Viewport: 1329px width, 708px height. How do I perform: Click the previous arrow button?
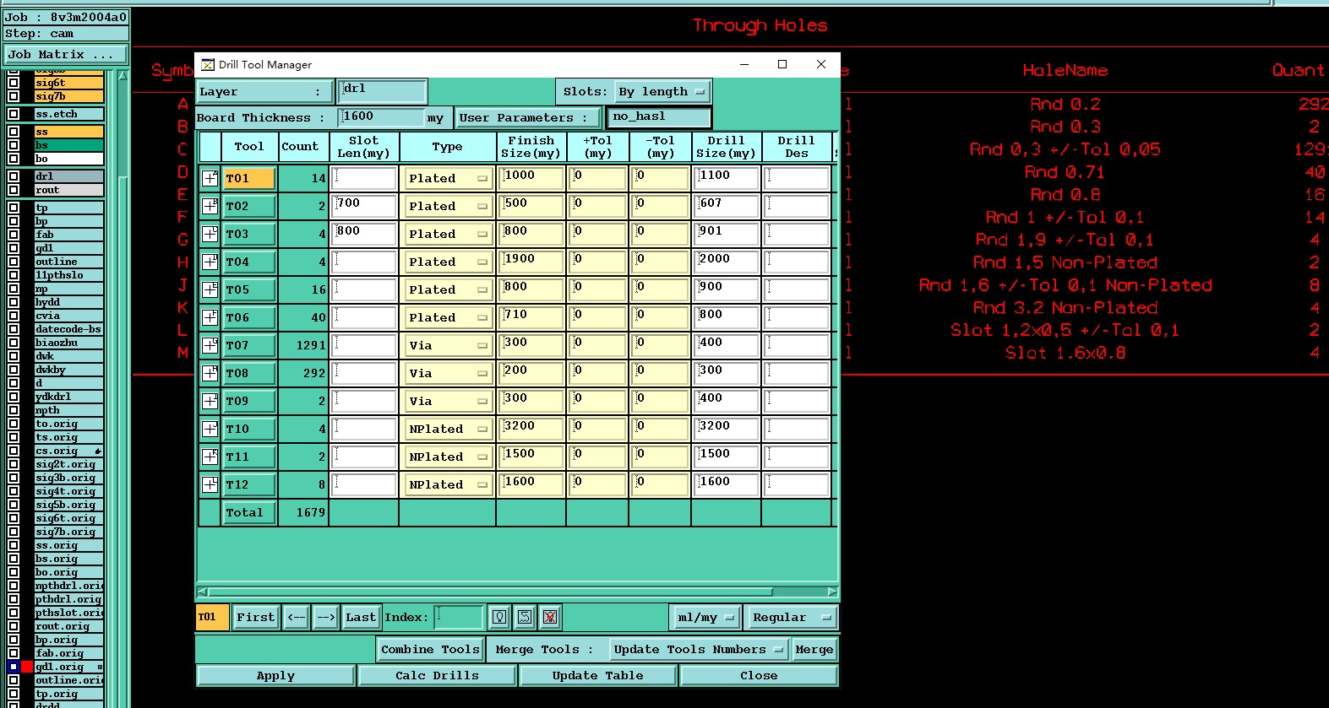tap(296, 617)
